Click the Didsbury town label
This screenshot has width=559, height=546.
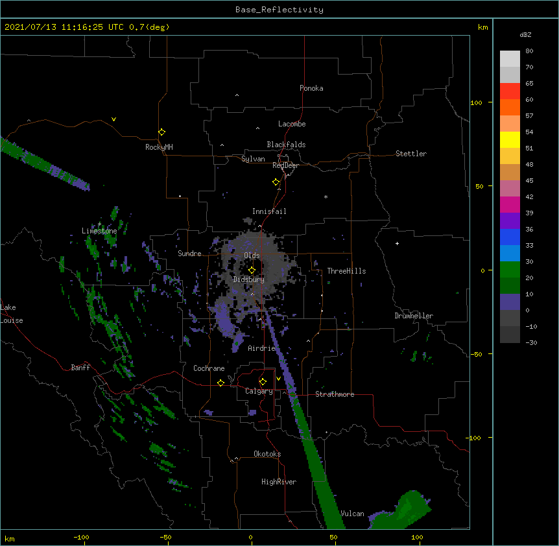coord(248,279)
